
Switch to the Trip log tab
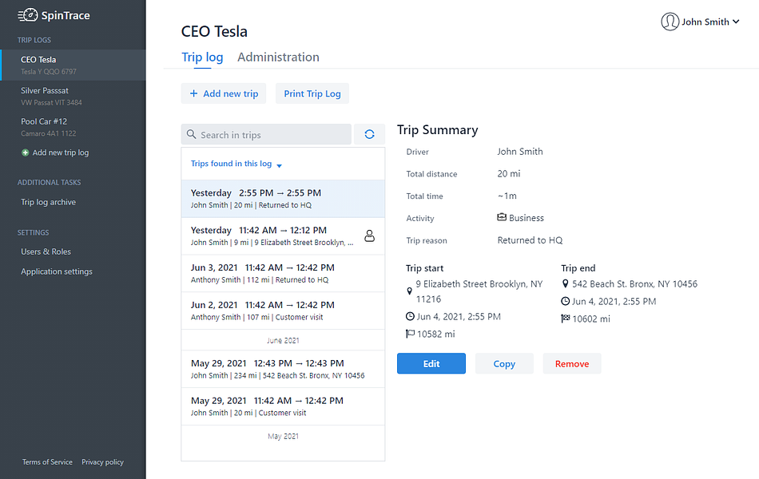click(202, 57)
